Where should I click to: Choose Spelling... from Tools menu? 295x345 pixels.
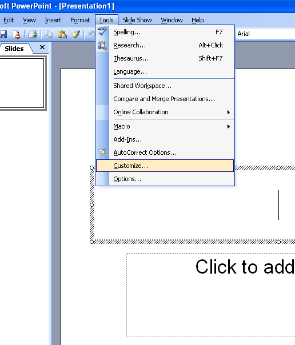[x=165, y=32]
